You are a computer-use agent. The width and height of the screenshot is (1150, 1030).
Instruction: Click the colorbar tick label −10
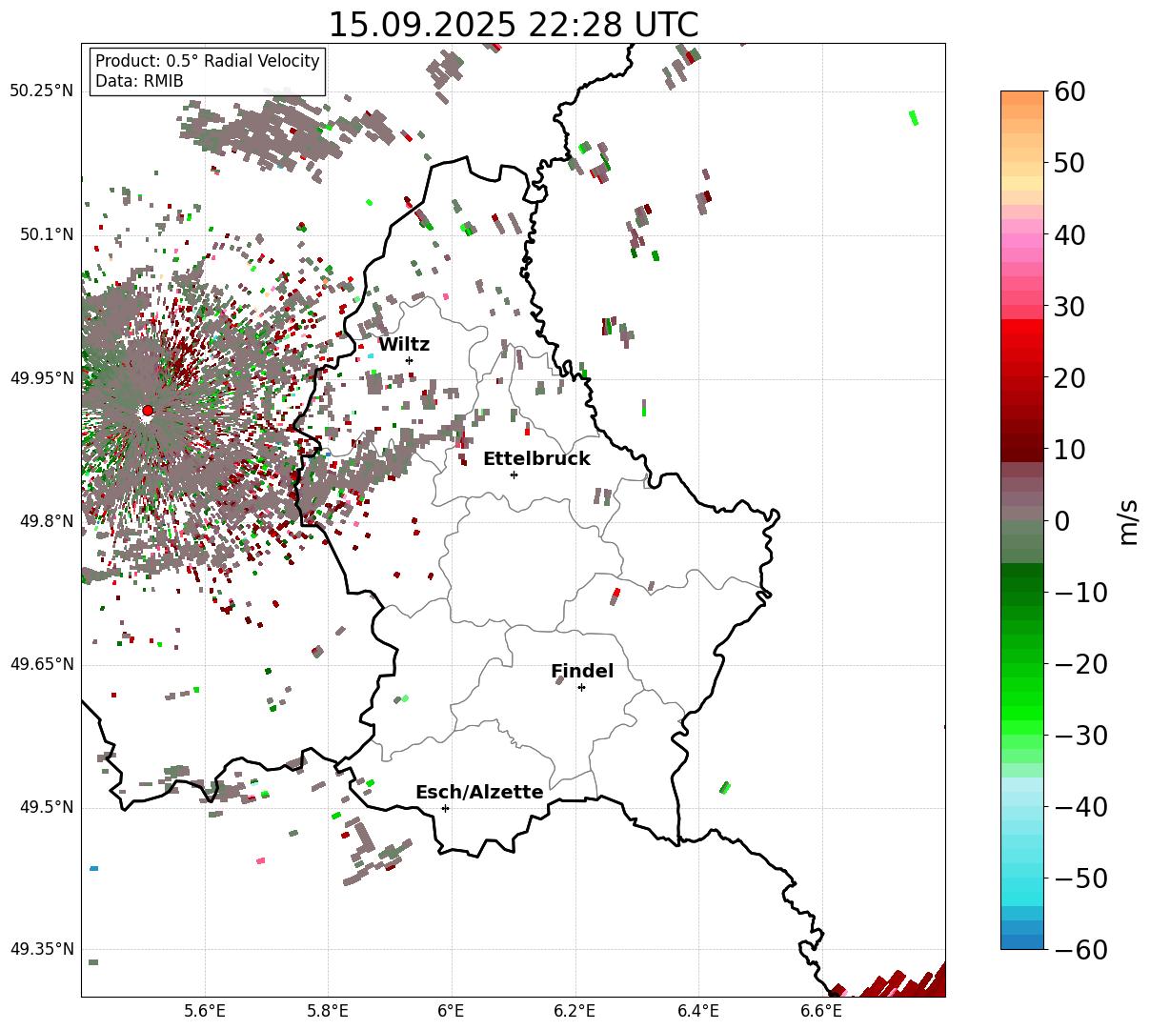coord(1079,593)
